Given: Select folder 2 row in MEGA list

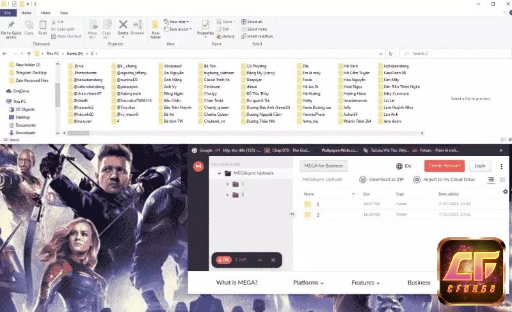Looking at the screenshot, I should (403, 214).
